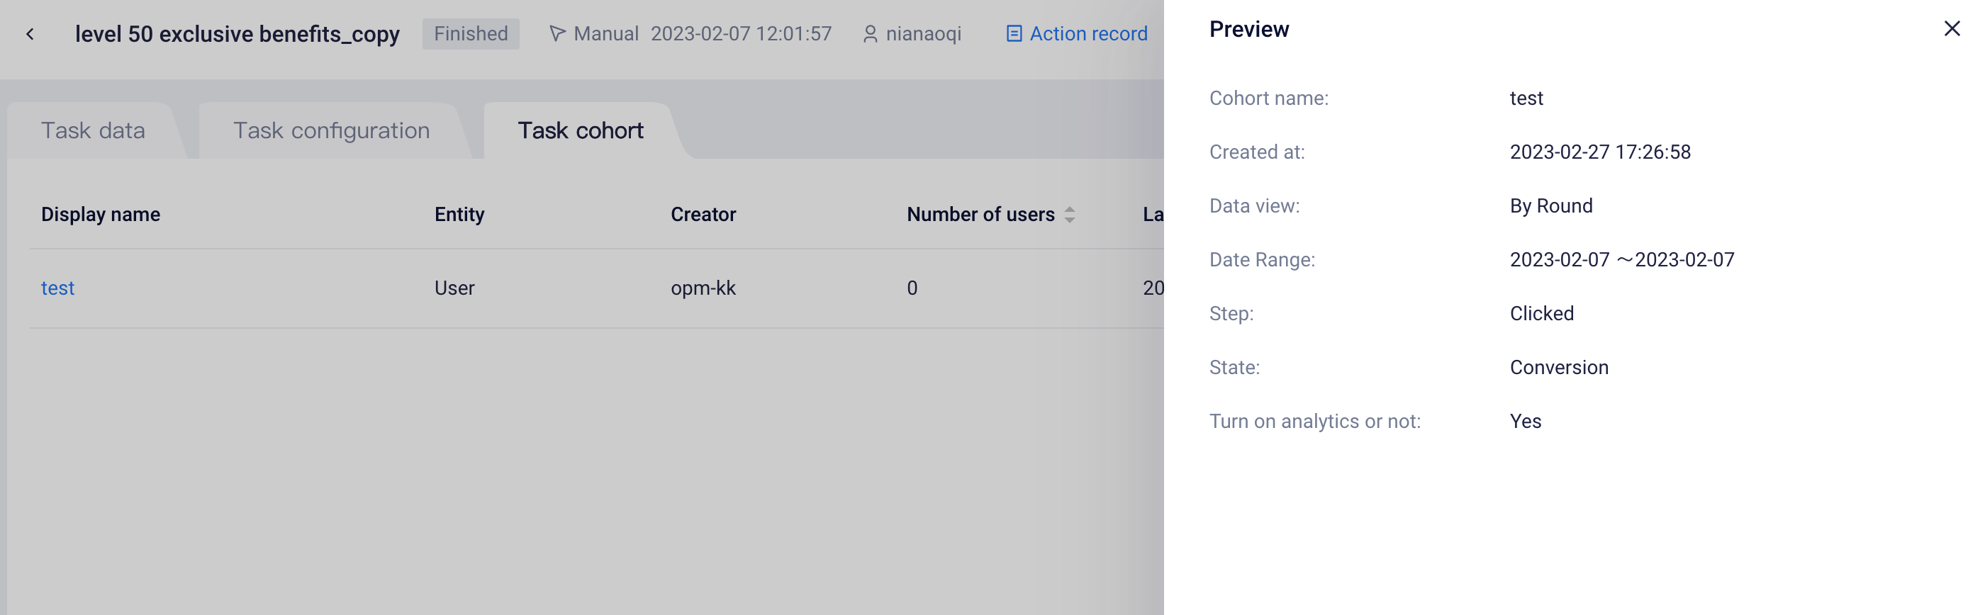Click the analytics value Yes
The width and height of the screenshot is (1985, 615).
click(x=1526, y=422)
